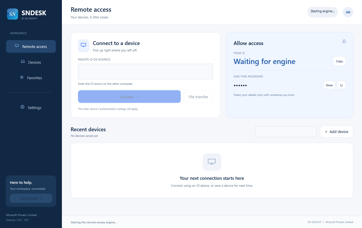
Task: Show the one-time password
Action: coord(329,85)
